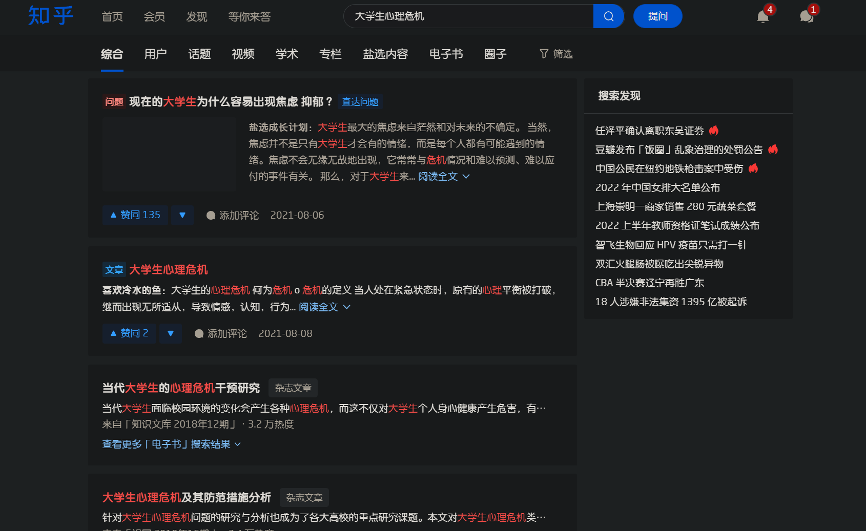
Task: Open the 等你来答 menu item
Action: coord(249,16)
